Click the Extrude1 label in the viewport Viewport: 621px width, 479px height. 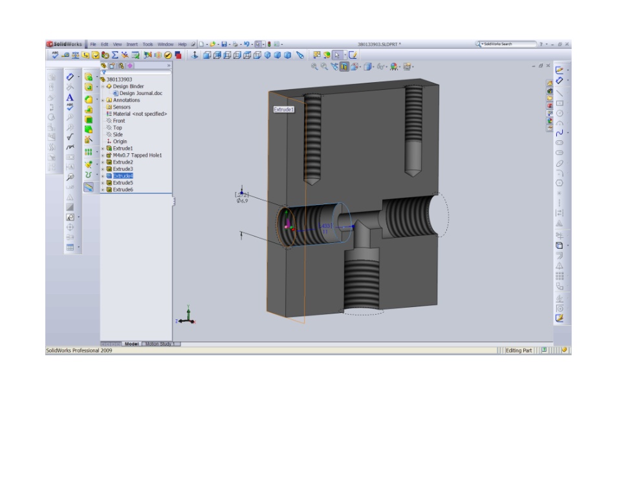(x=283, y=110)
